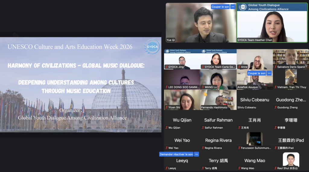This screenshot has height=172, width=309.
Task: Click muted mic icon next to Wang Mao
Action: click(239, 168)
